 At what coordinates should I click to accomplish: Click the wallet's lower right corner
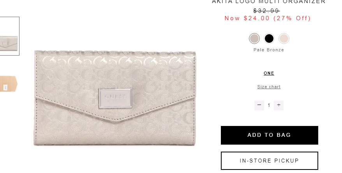(193, 143)
